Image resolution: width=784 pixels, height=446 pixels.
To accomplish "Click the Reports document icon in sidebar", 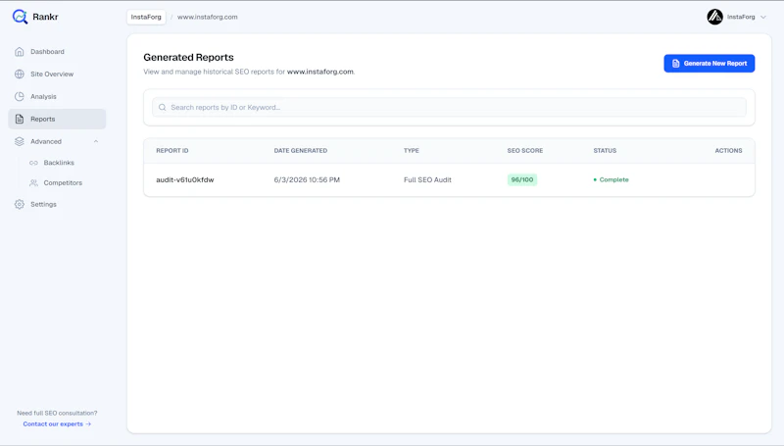I will [20, 119].
